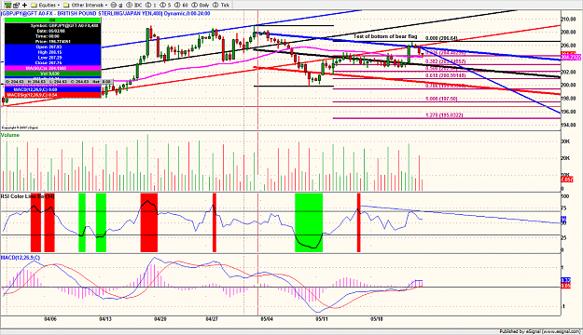Click the 210.00 price axis label
The image size is (583, 335).
pyautogui.click(x=568, y=19)
